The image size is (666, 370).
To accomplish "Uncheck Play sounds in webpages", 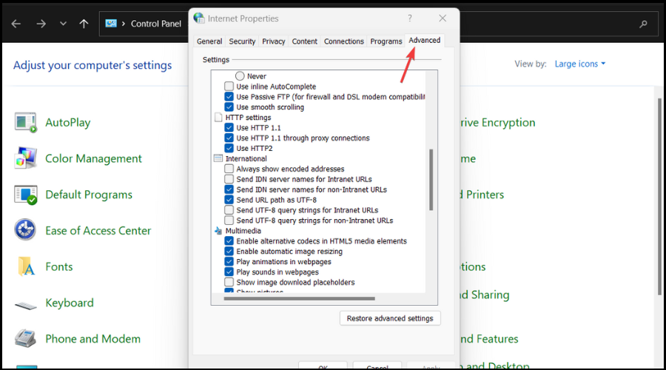I will (x=229, y=272).
